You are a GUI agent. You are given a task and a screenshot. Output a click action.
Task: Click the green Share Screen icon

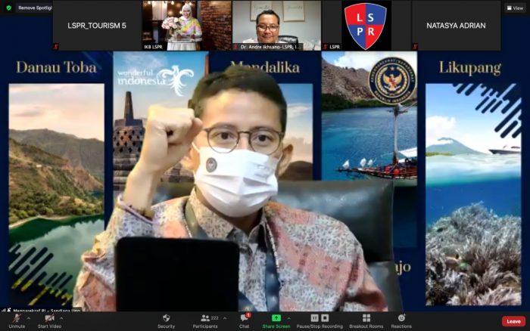click(x=276, y=318)
